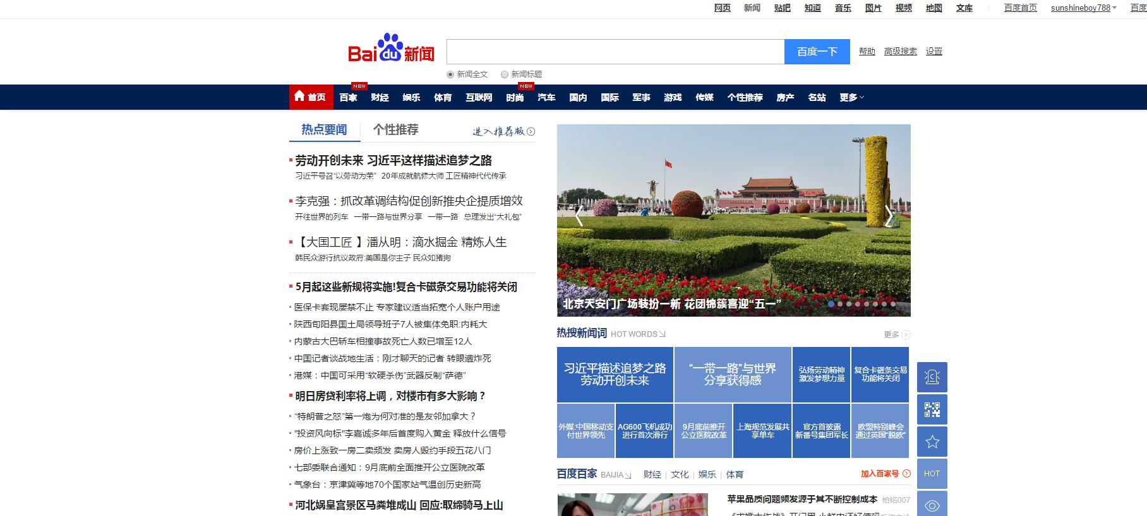Go to next carousel slide arrow
The image size is (1147, 516).
click(889, 216)
